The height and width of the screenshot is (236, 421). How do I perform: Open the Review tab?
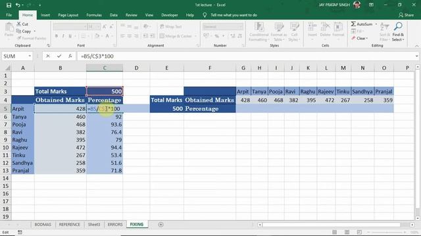[132, 15]
